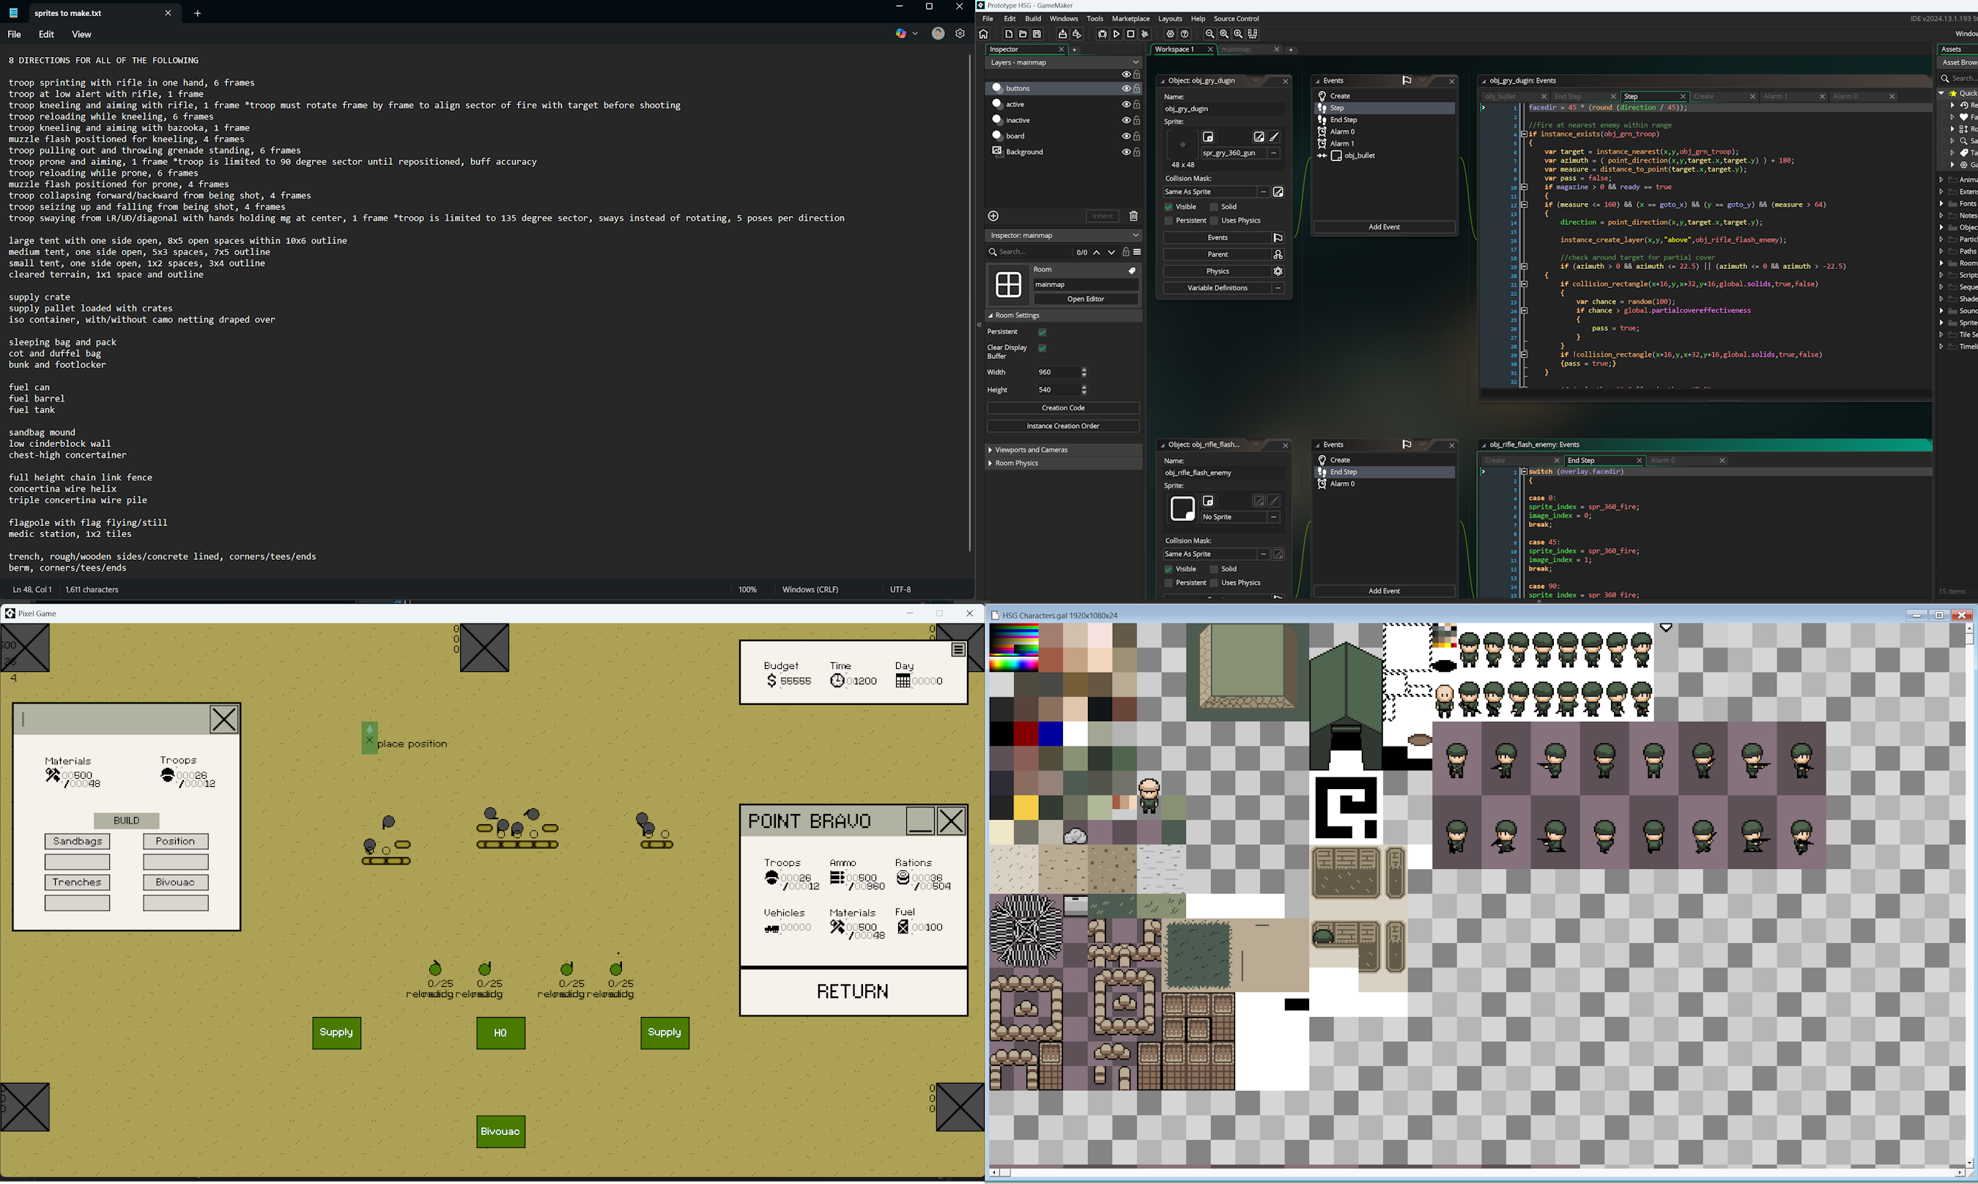This screenshot has height=1184, width=1978.
Task: Click Sandbags build button in Pixel Game
Action: (78, 842)
